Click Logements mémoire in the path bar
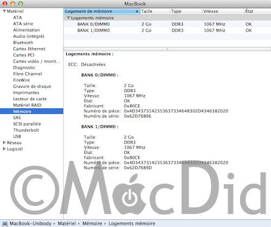The width and height of the screenshot is (271, 227). point(132,224)
